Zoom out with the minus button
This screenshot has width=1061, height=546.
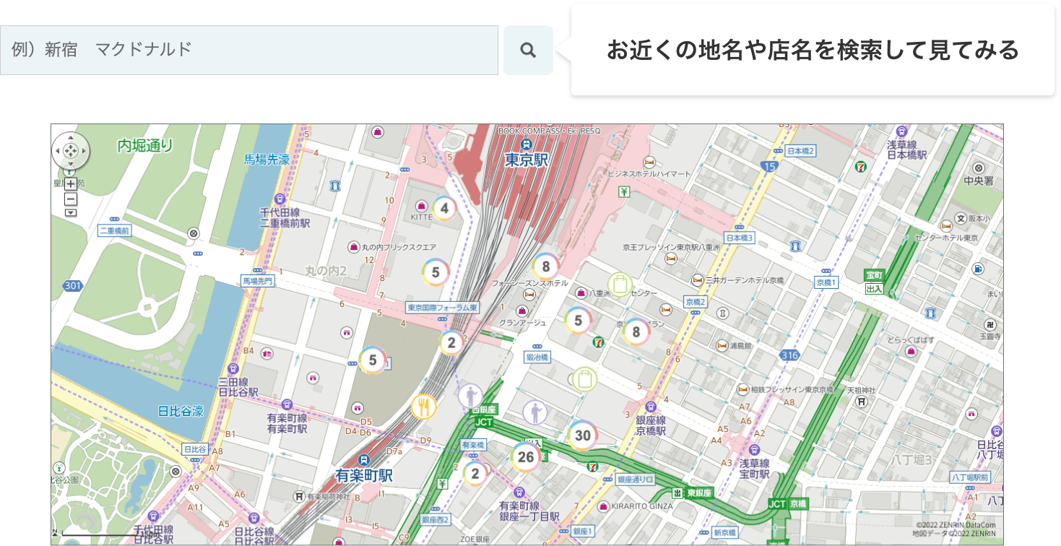click(70, 198)
